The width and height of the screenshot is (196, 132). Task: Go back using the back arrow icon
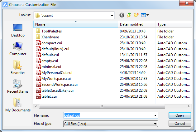coord(122,15)
